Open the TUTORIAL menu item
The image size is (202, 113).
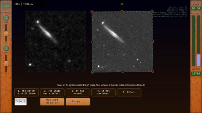28,4
